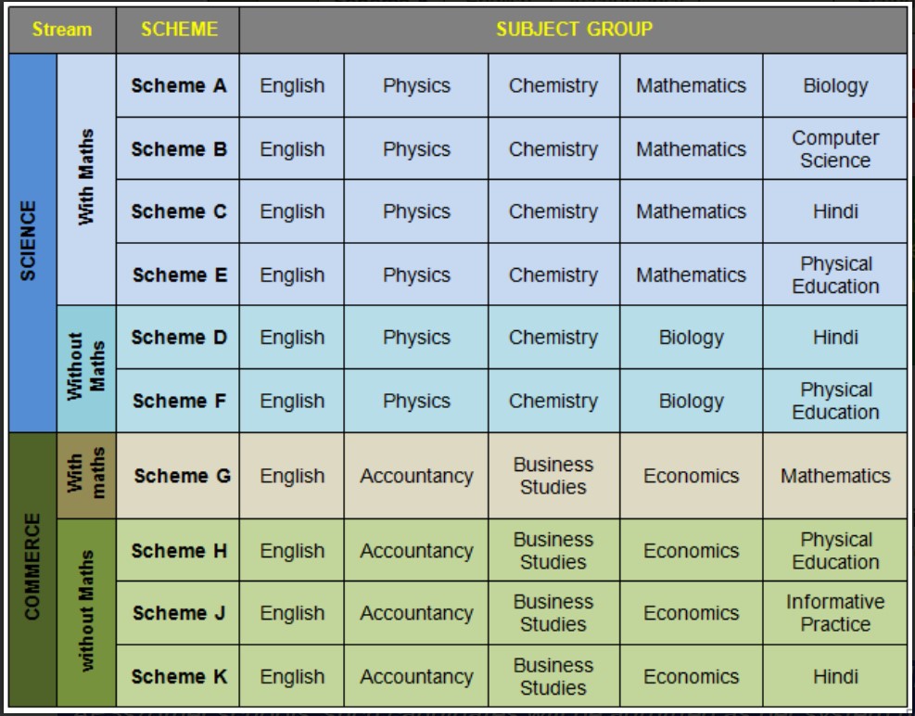Select the SUBJECT GROUP header
The width and height of the screenshot is (915, 716).
click(573, 30)
